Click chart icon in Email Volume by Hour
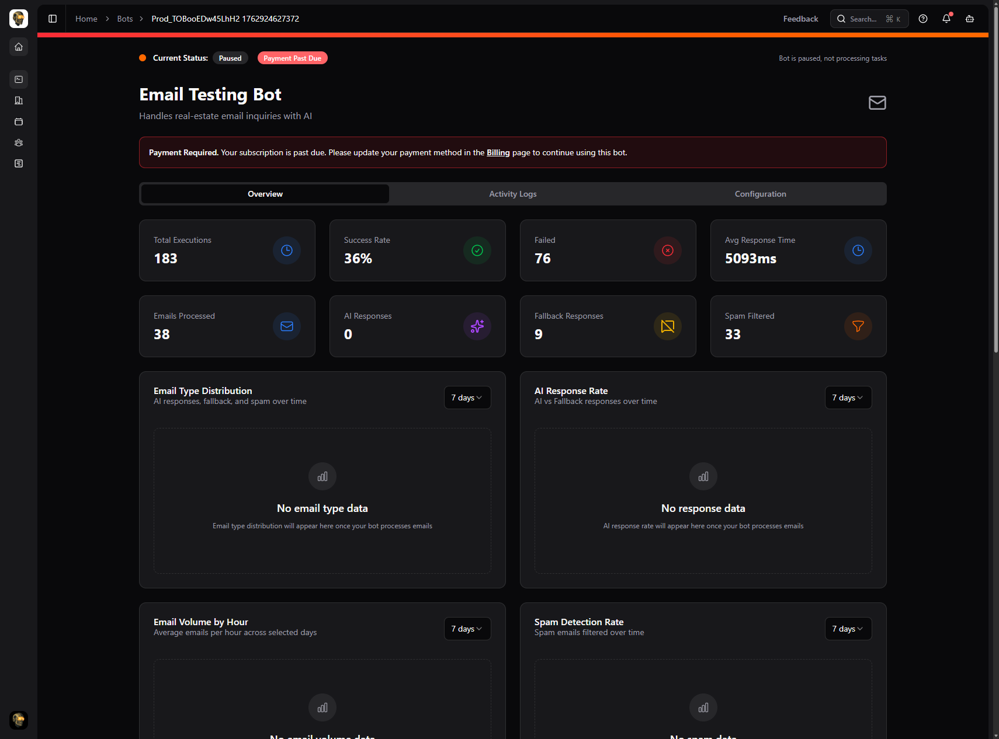Viewport: 999px width, 739px height. tap(322, 708)
